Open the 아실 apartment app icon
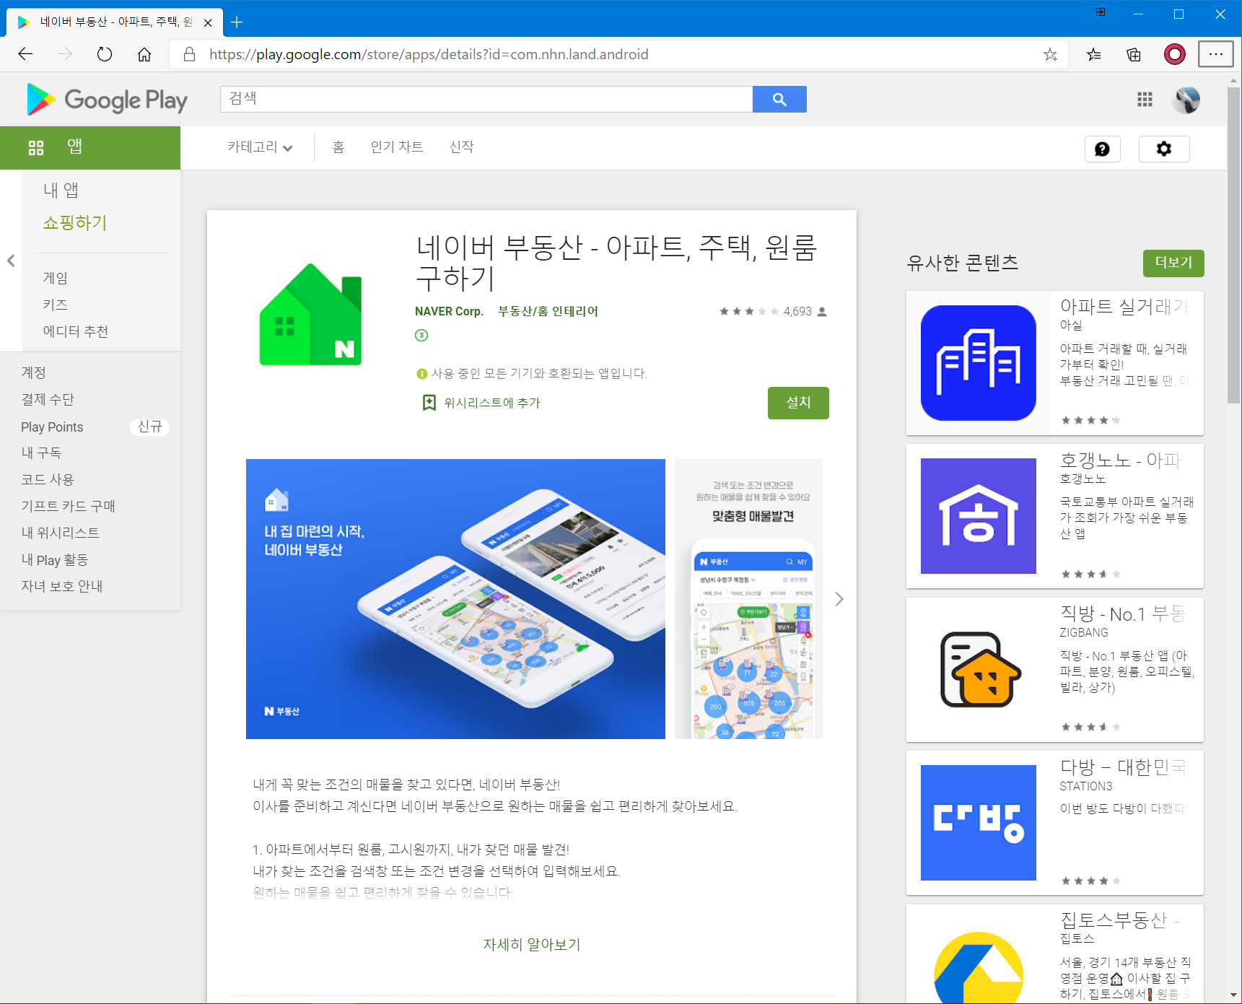Screen dimensions: 1242x1004 pos(979,363)
